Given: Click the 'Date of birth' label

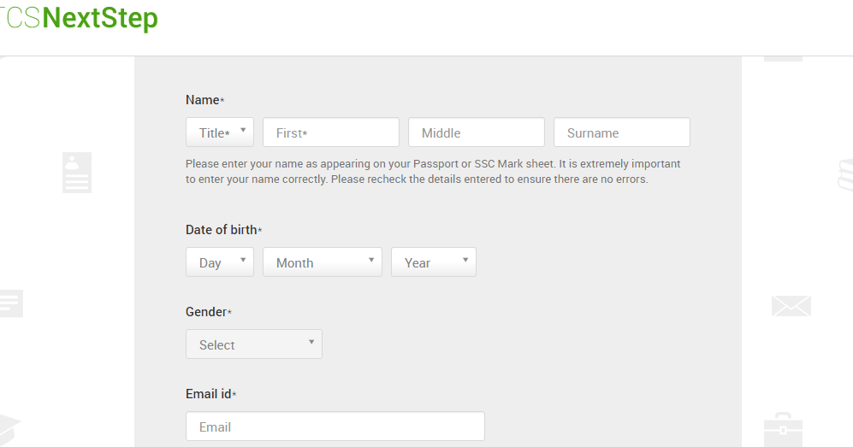Looking at the screenshot, I should (x=223, y=230).
